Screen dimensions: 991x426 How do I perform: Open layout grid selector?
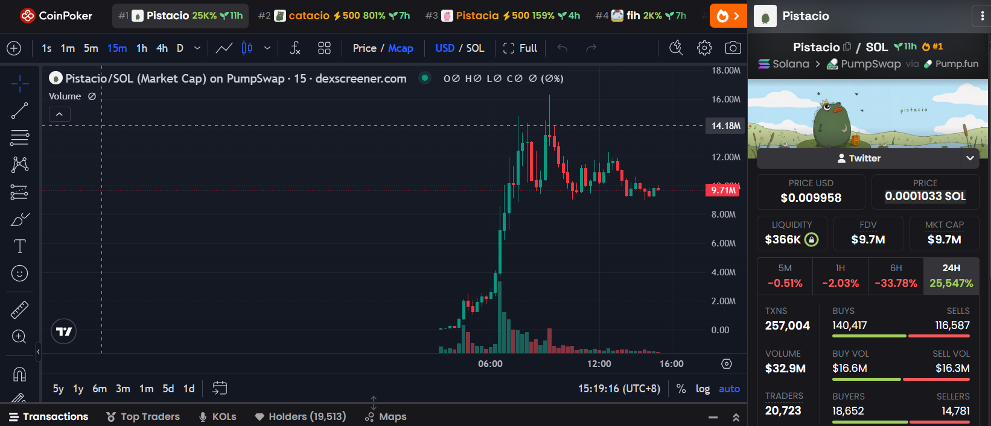(x=324, y=48)
